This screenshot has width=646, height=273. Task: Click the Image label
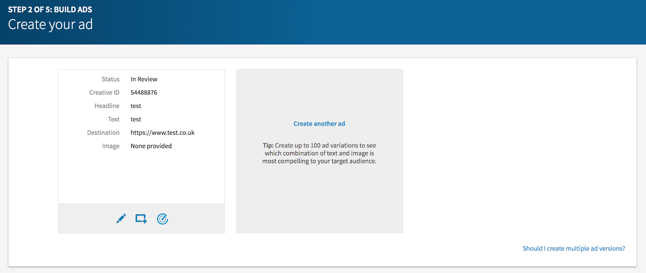pos(111,146)
